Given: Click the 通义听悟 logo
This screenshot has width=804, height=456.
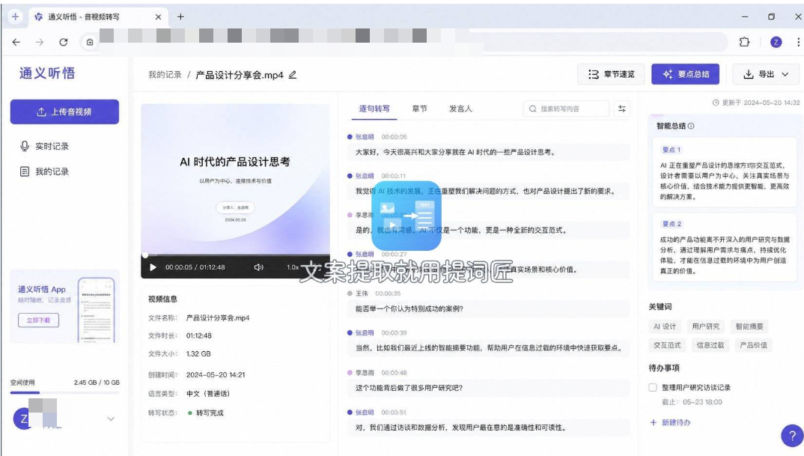Looking at the screenshot, I should click(47, 73).
